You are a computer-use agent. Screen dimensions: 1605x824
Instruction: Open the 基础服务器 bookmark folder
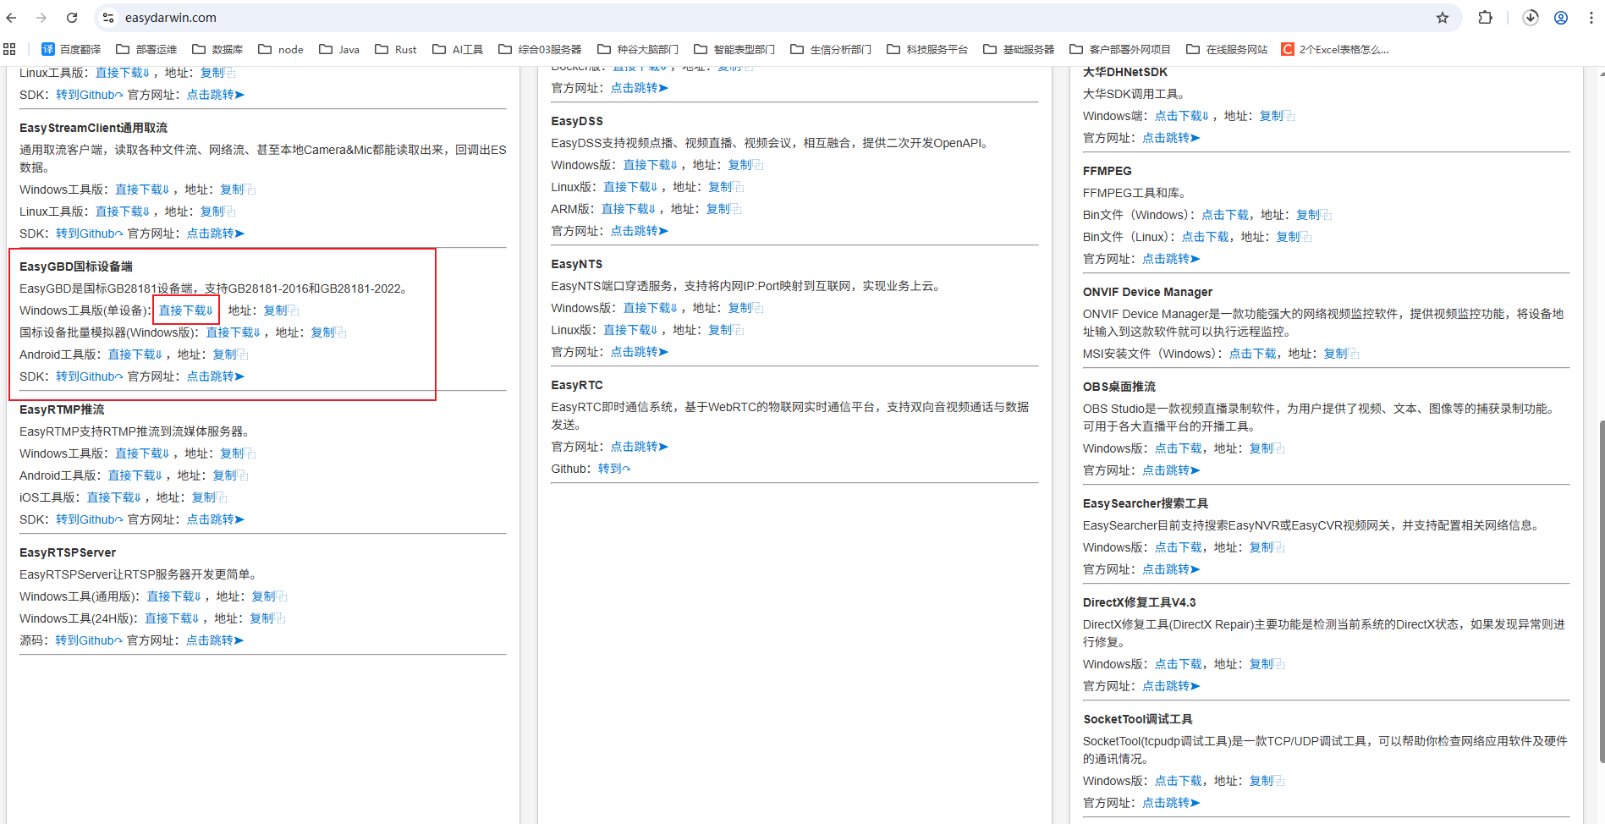tap(1019, 49)
